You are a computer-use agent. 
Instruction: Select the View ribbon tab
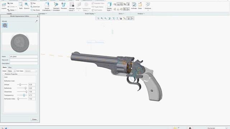click(x=77, y=0)
